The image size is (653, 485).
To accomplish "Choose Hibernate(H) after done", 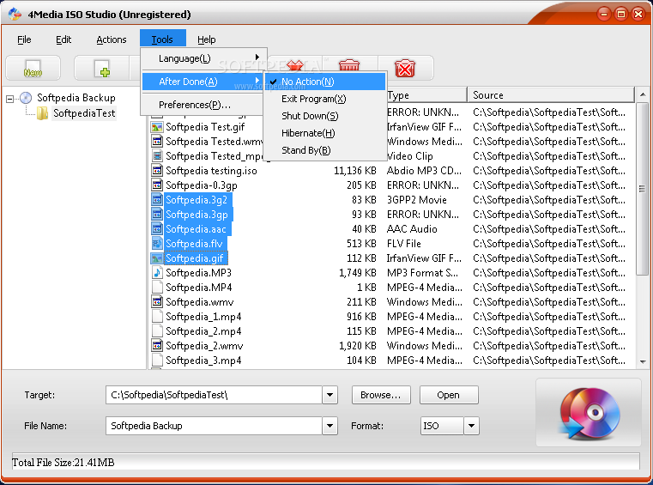I will pyautogui.click(x=325, y=133).
